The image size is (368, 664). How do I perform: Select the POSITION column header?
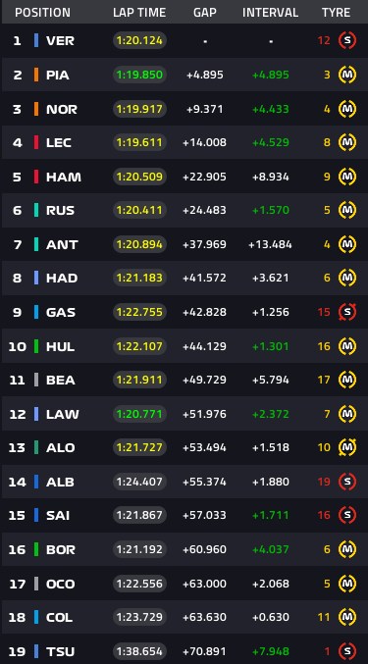click(x=43, y=13)
